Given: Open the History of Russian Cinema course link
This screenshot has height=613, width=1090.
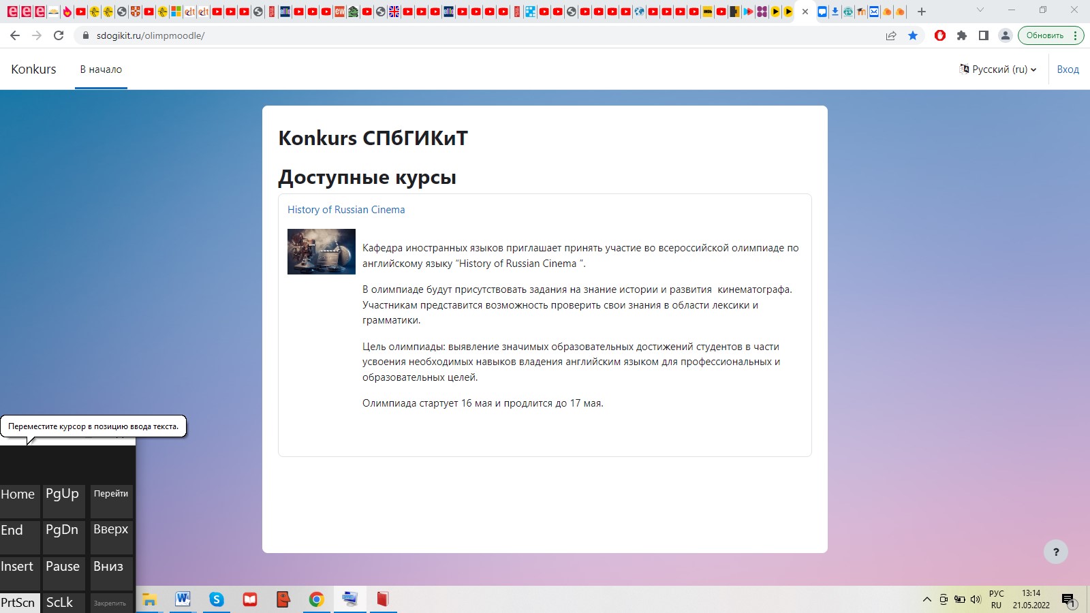Looking at the screenshot, I should [346, 210].
